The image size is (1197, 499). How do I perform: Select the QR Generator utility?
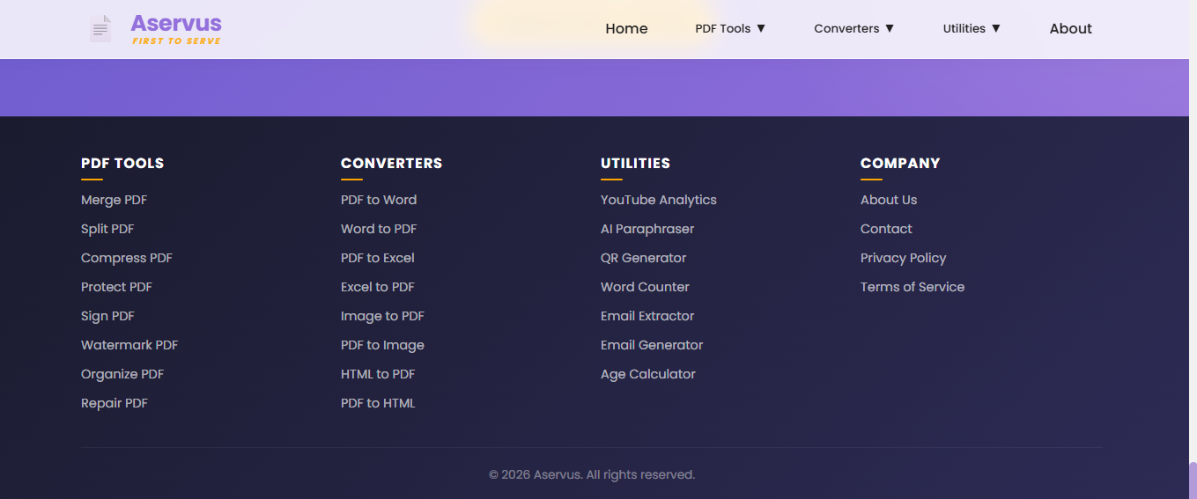click(x=643, y=258)
